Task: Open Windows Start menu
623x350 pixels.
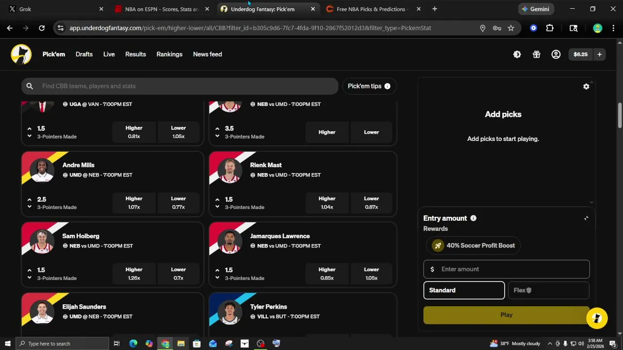Action: click(7, 344)
